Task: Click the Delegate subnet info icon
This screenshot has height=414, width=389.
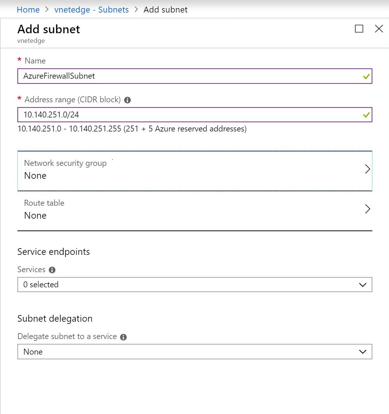Action: point(123,337)
